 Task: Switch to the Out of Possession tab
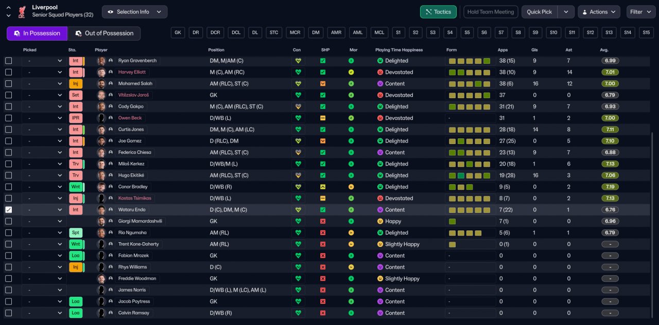104,33
